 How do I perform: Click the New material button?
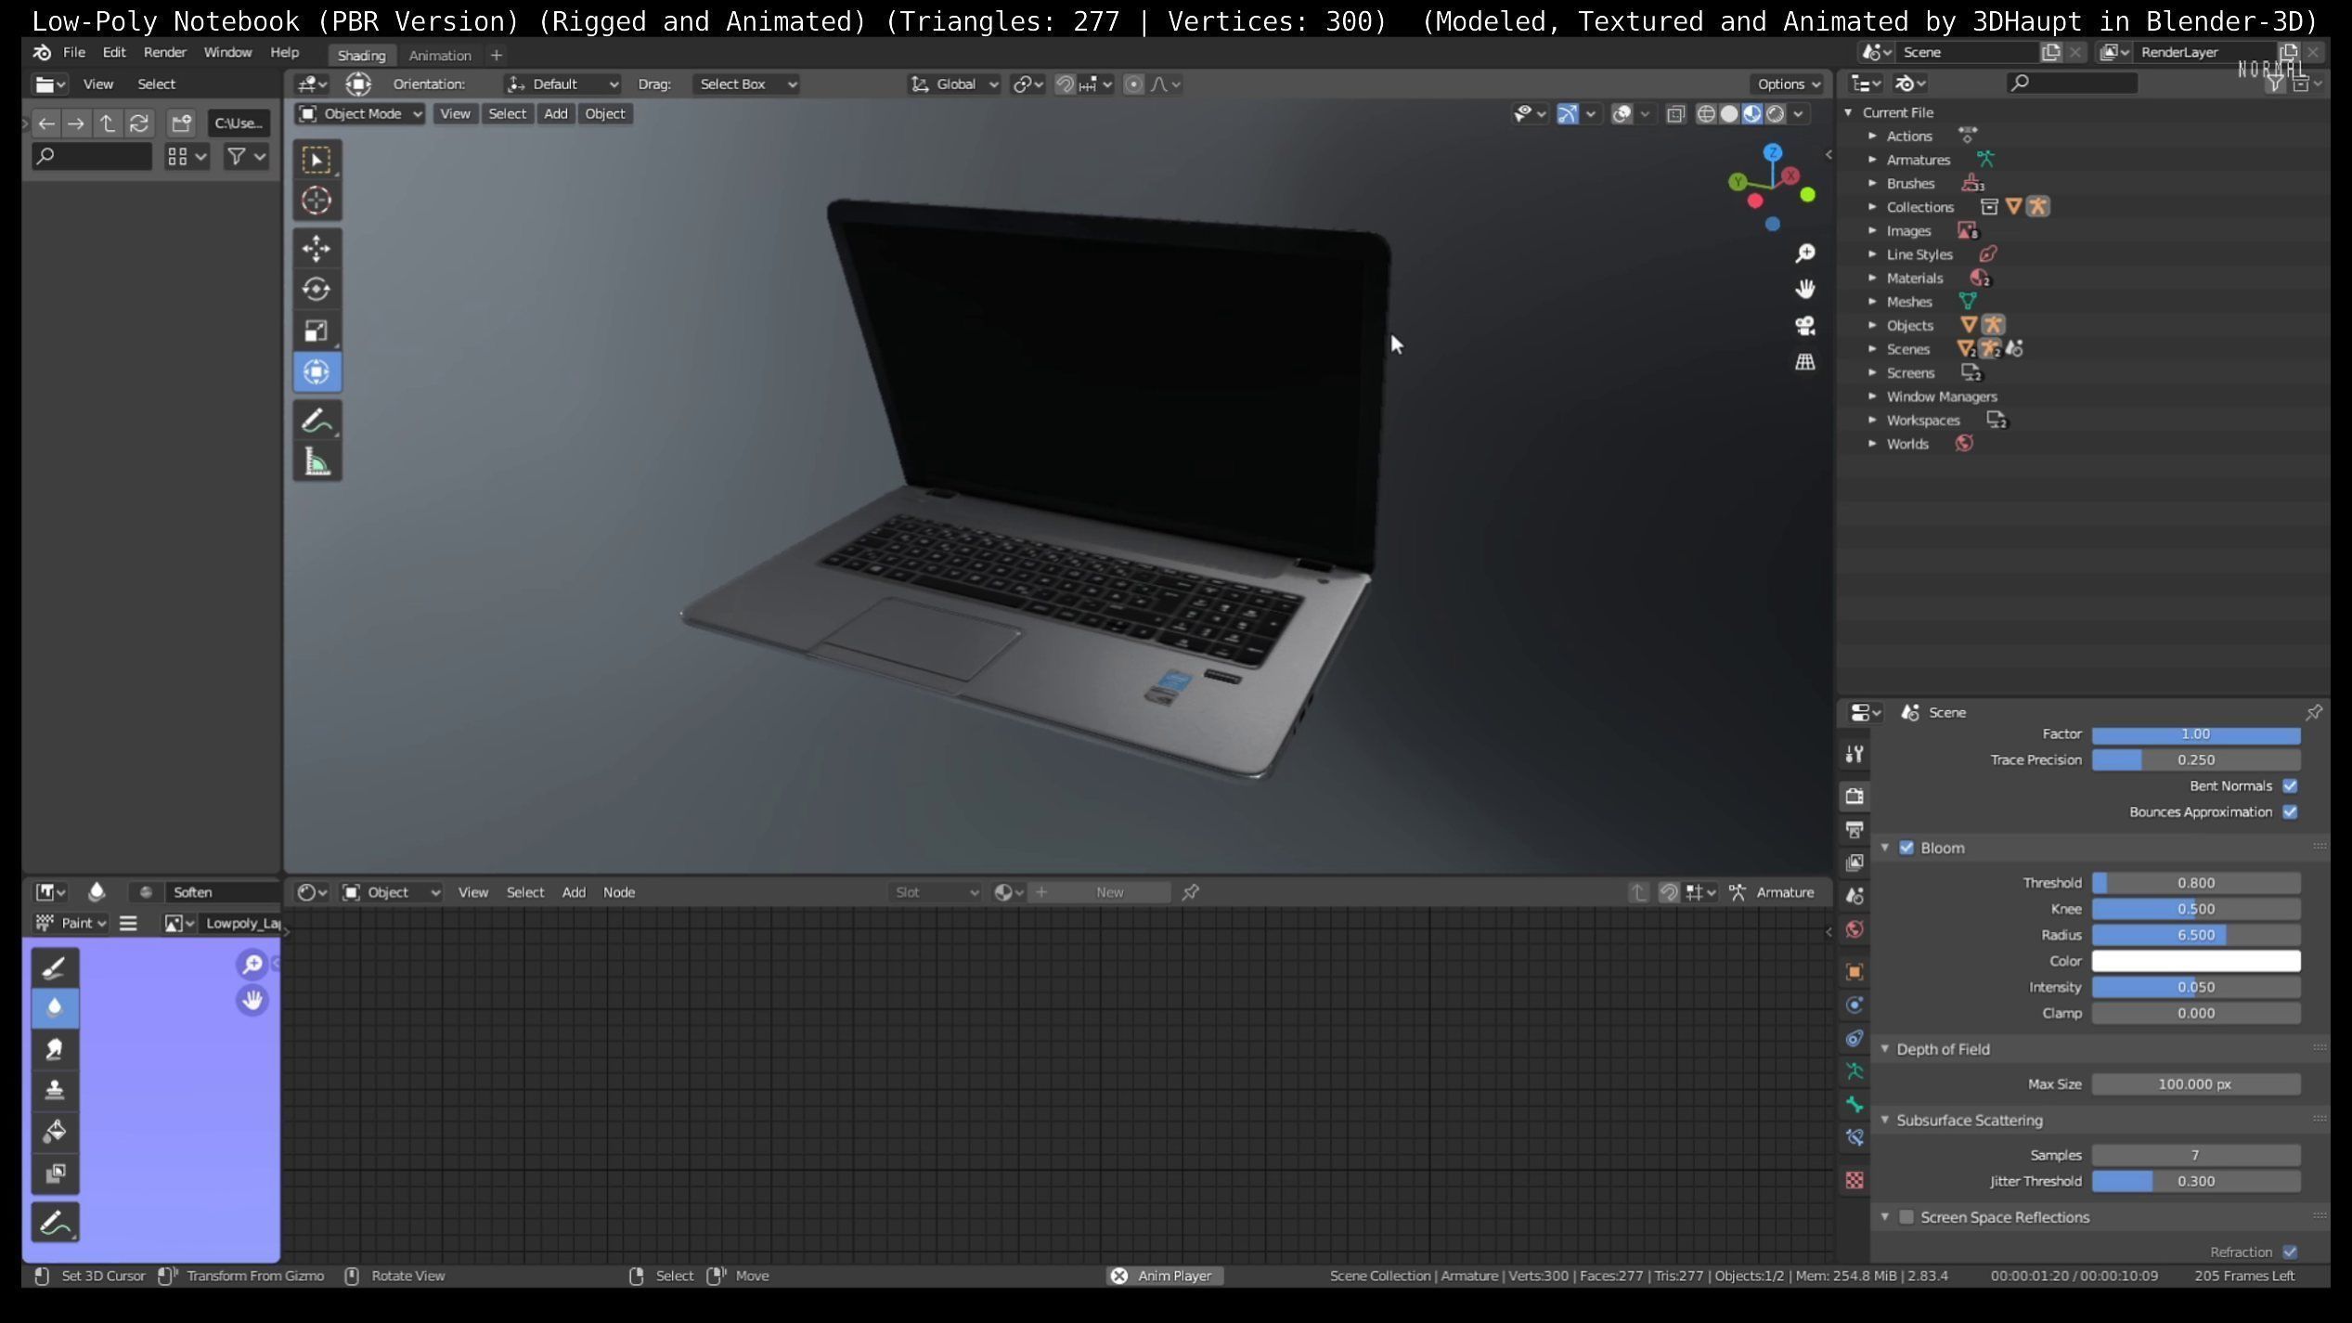(1109, 892)
